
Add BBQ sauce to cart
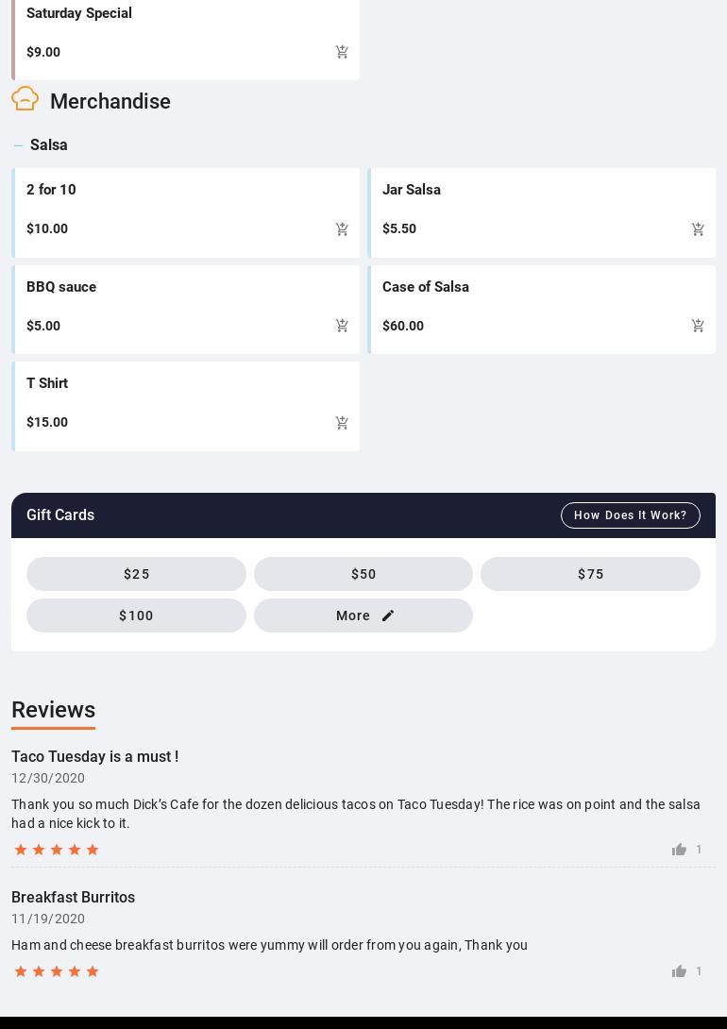point(342,326)
